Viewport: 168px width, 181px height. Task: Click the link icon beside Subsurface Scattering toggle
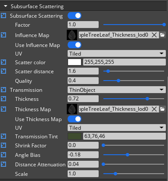click(x=3, y=16)
